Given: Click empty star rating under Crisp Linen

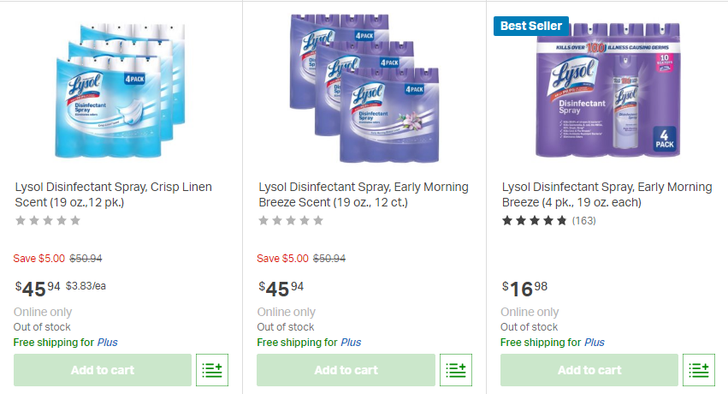Looking at the screenshot, I should 48,221.
